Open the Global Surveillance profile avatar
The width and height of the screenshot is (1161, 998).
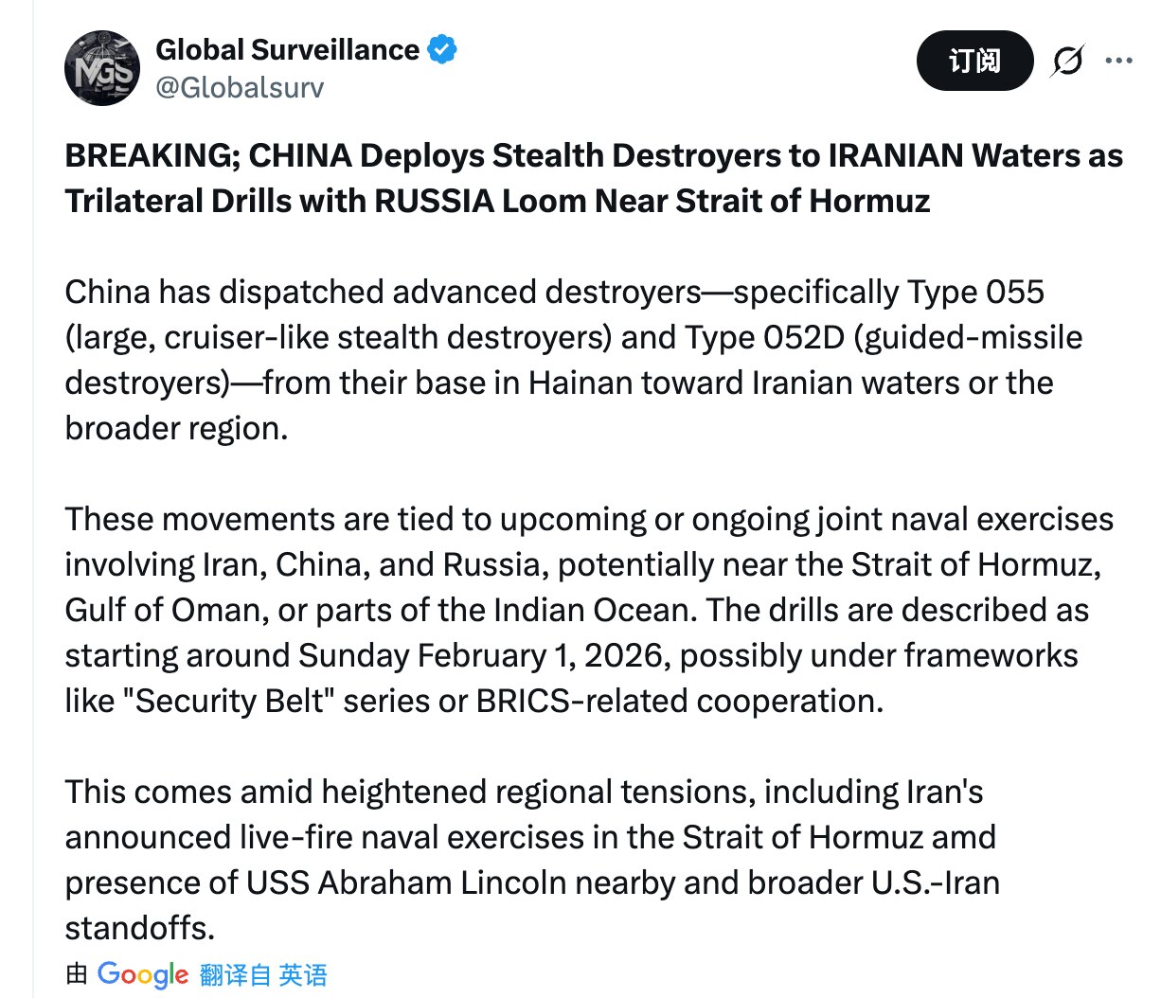click(x=102, y=68)
